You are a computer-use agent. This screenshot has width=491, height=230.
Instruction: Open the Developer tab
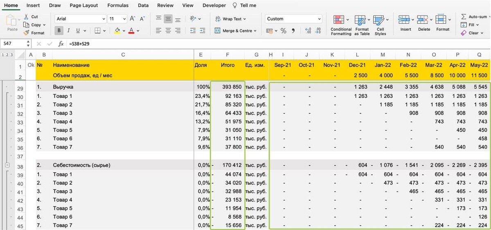[214, 5]
